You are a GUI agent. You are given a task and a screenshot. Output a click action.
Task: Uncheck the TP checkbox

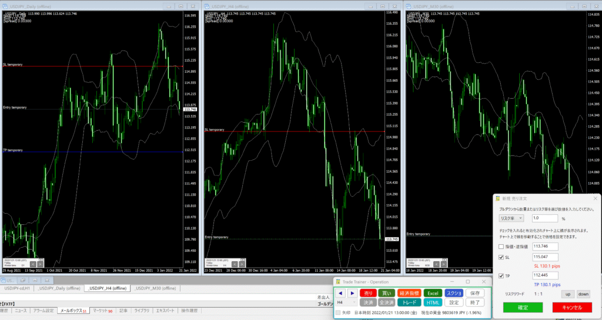pyautogui.click(x=501, y=275)
